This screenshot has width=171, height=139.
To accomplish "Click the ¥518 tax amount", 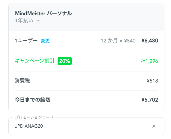I will pyautogui.click(x=152, y=81).
